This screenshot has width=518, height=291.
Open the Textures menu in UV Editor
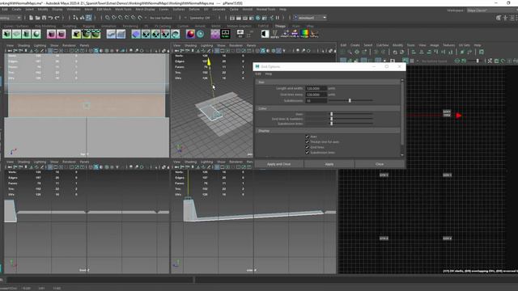449,45
